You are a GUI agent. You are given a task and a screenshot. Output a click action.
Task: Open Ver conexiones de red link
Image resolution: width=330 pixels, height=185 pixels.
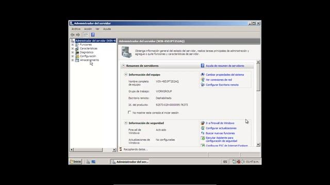tap(219, 80)
